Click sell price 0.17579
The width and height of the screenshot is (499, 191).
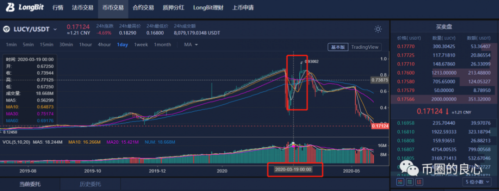(x=405, y=91)
